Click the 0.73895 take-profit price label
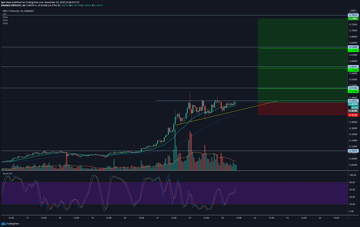This screenshot has height=227, width=360. 353,18
